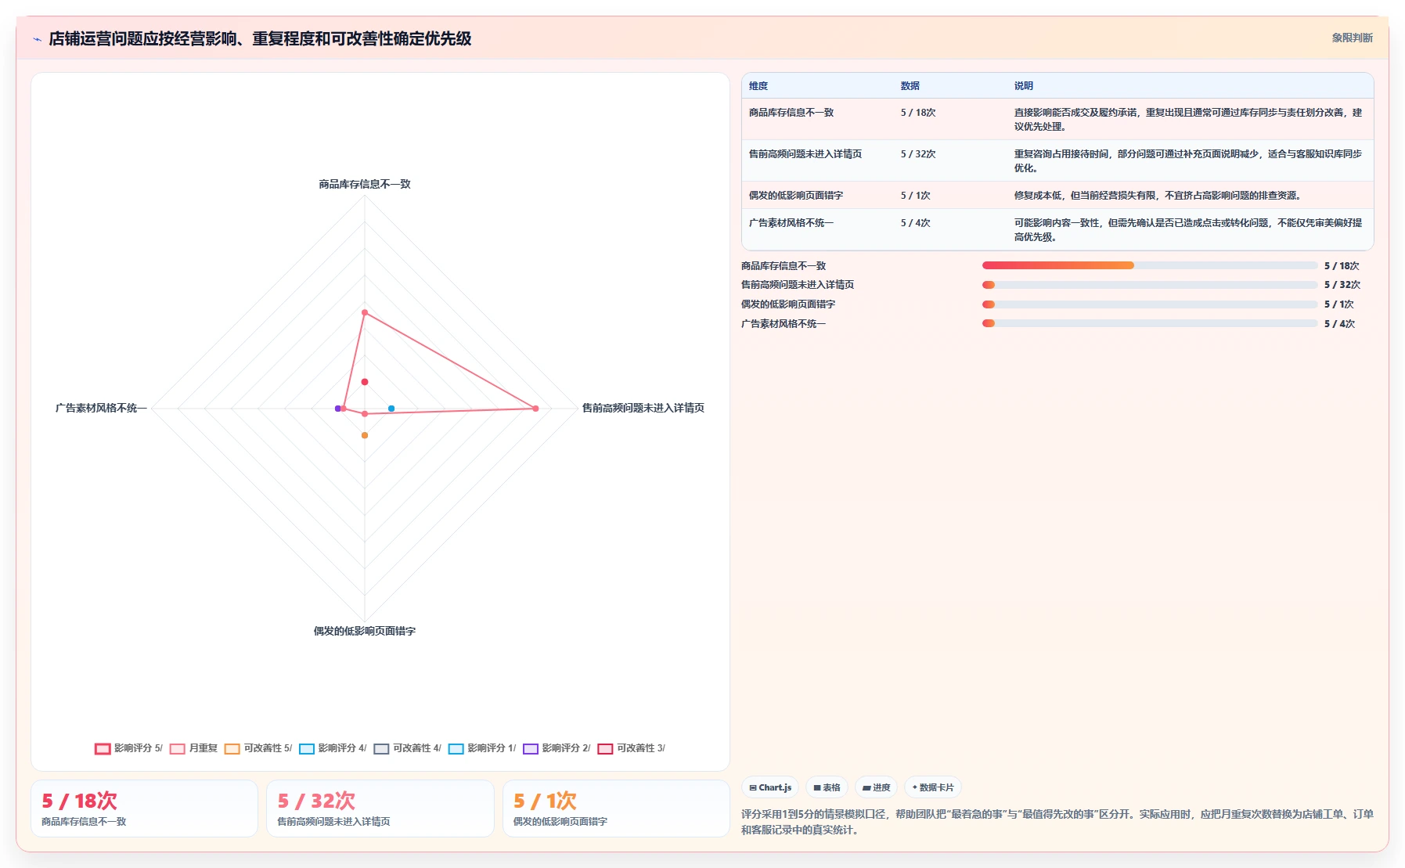Click the 5 / 32次 value beside progress bar
Screen dimensions: 1405x868
click(x=1342, y=285)
